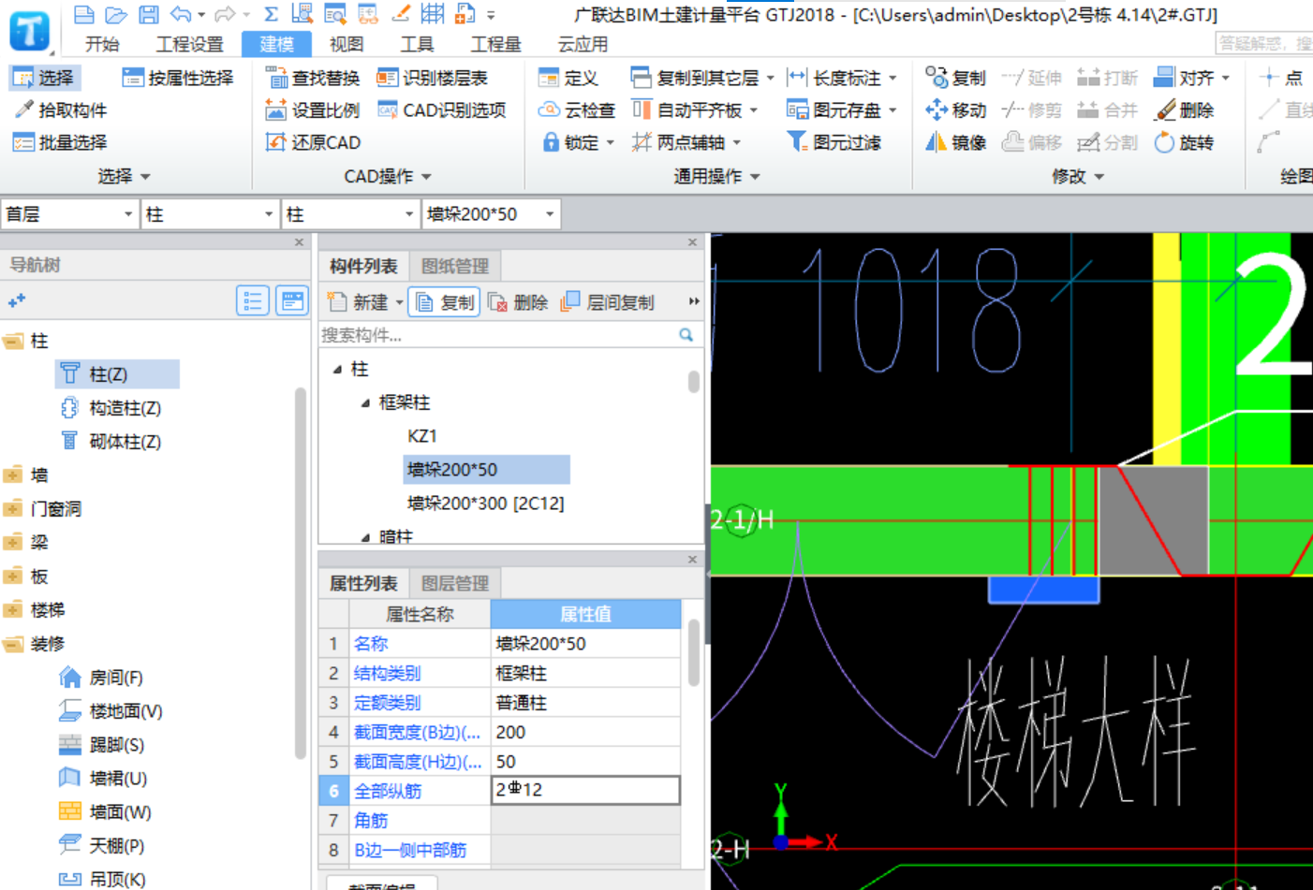The image size is (1313, 890).
Task: Open CAD识别选项
Action: [441, 110]
